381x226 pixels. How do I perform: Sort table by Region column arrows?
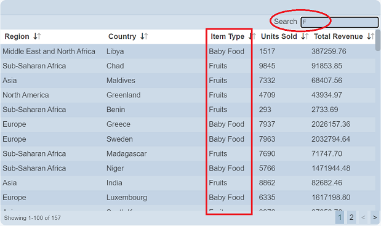37,36
